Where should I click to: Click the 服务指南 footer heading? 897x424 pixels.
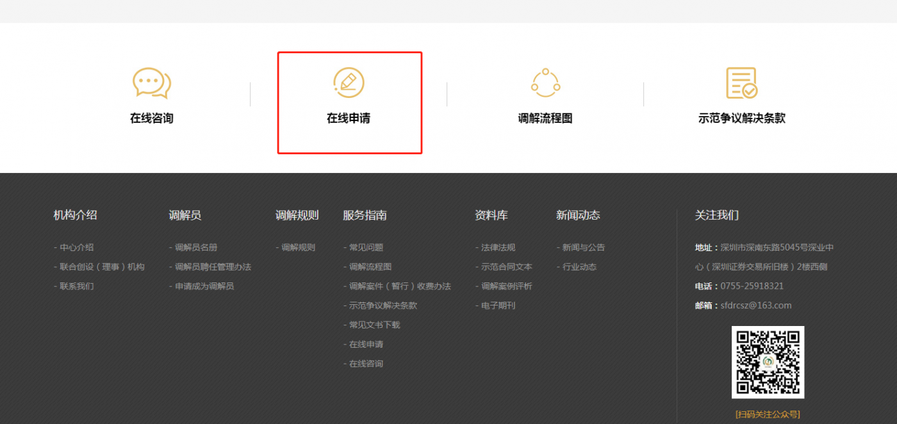365,215
